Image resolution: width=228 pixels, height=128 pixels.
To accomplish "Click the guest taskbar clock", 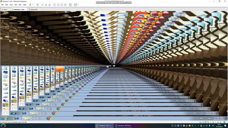I will click(x=219, y=118).
